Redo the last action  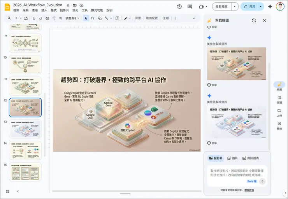[40, 18]
